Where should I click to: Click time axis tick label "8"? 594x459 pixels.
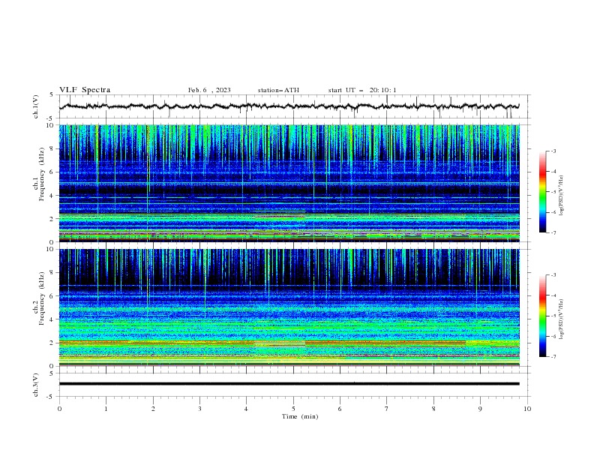click(433, 409)
